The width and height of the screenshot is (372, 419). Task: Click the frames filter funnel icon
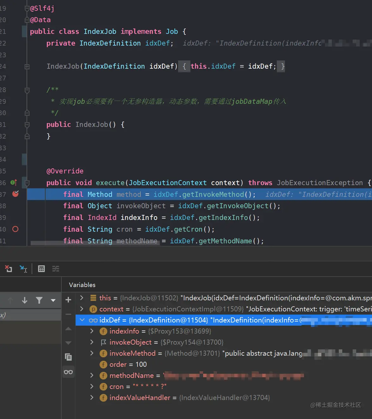coord(39,300)
